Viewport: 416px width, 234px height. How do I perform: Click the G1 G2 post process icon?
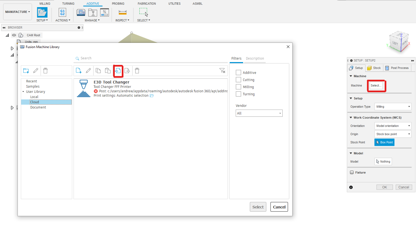click(x=63, y=13)
